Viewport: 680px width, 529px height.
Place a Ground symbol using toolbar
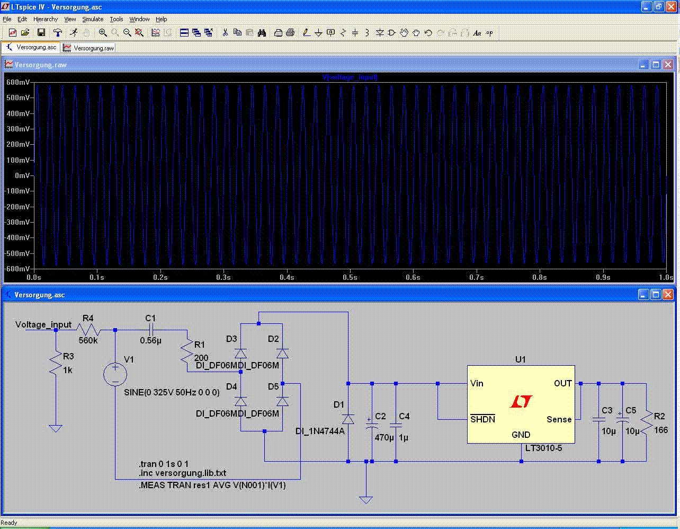tap(318, 33)
